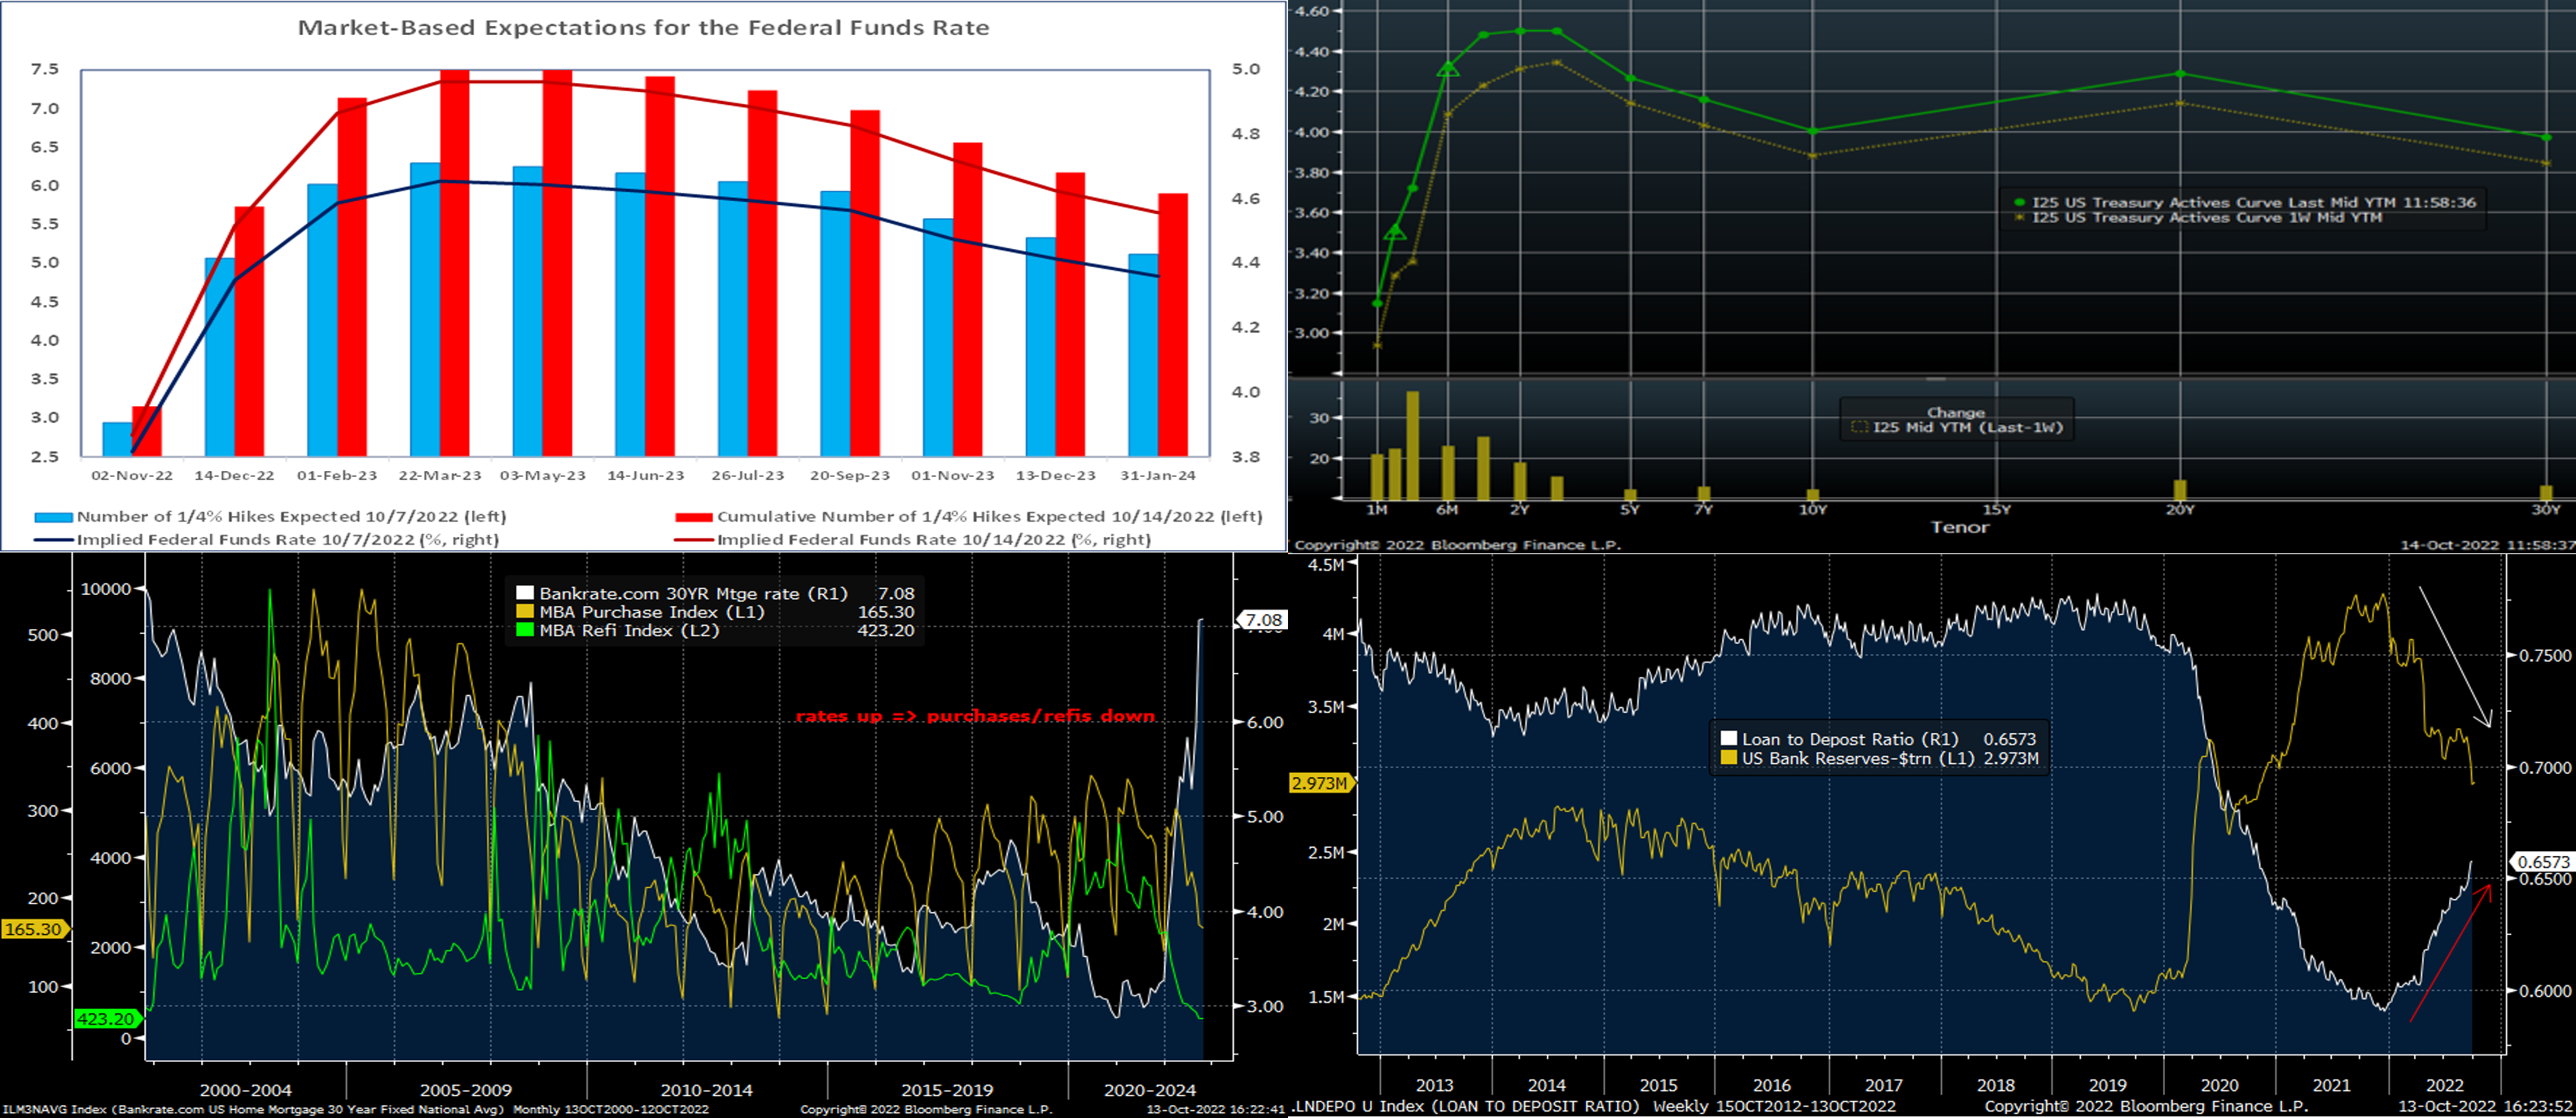Toggle the MBA Refi Index legend entry

pyautogui.click(x=628, y=631)
